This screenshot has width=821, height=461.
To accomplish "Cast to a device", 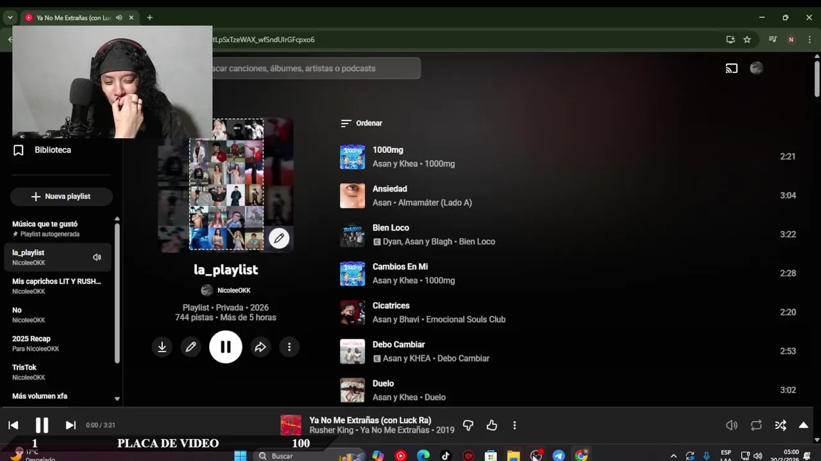I will point(732,69).
